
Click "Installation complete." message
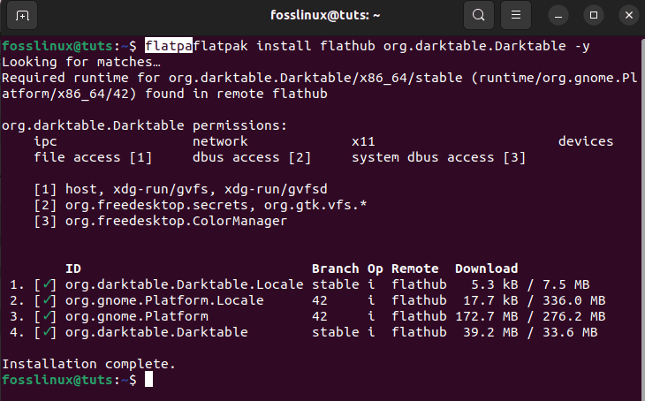[x=88, y=364]
